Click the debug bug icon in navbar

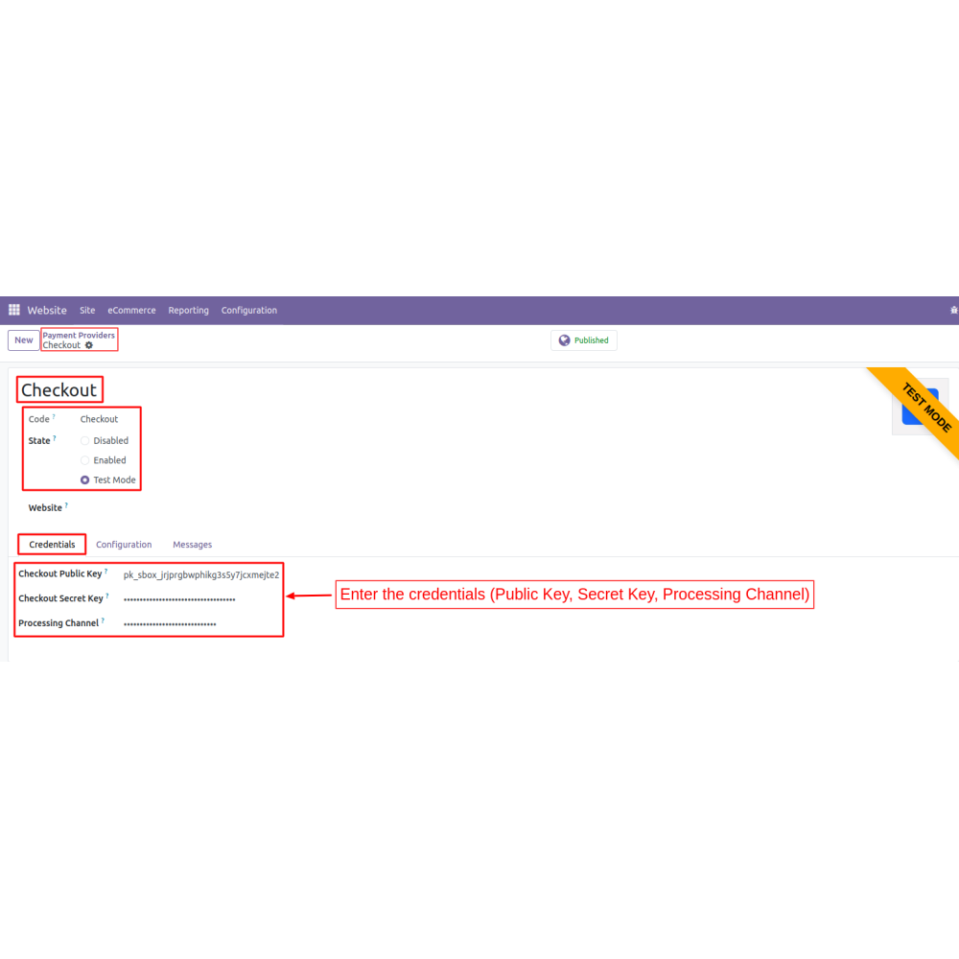tap(953, 310)
